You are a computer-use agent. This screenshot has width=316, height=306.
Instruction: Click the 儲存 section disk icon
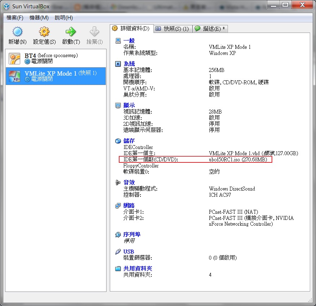pyautogui.click(x=118, y=141)
